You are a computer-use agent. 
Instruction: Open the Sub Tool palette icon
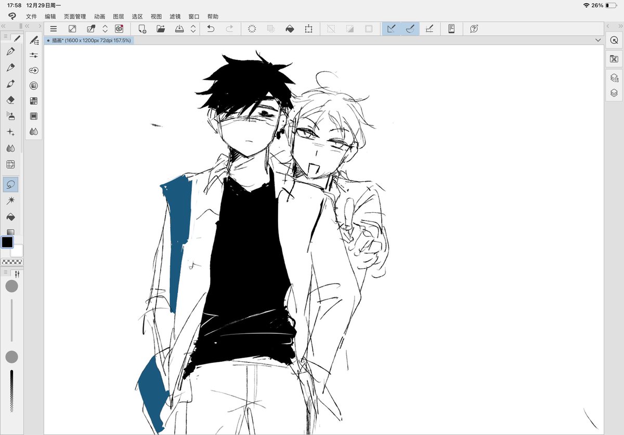pos(34,39)
